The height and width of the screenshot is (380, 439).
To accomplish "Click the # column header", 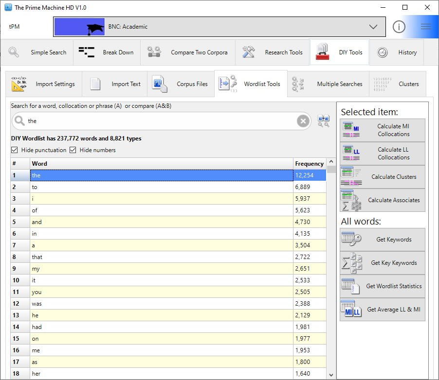I will (20, 164).
